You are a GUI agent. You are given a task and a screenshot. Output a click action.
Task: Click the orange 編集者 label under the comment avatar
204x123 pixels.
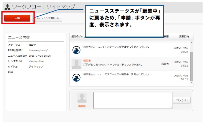[82, 106]
